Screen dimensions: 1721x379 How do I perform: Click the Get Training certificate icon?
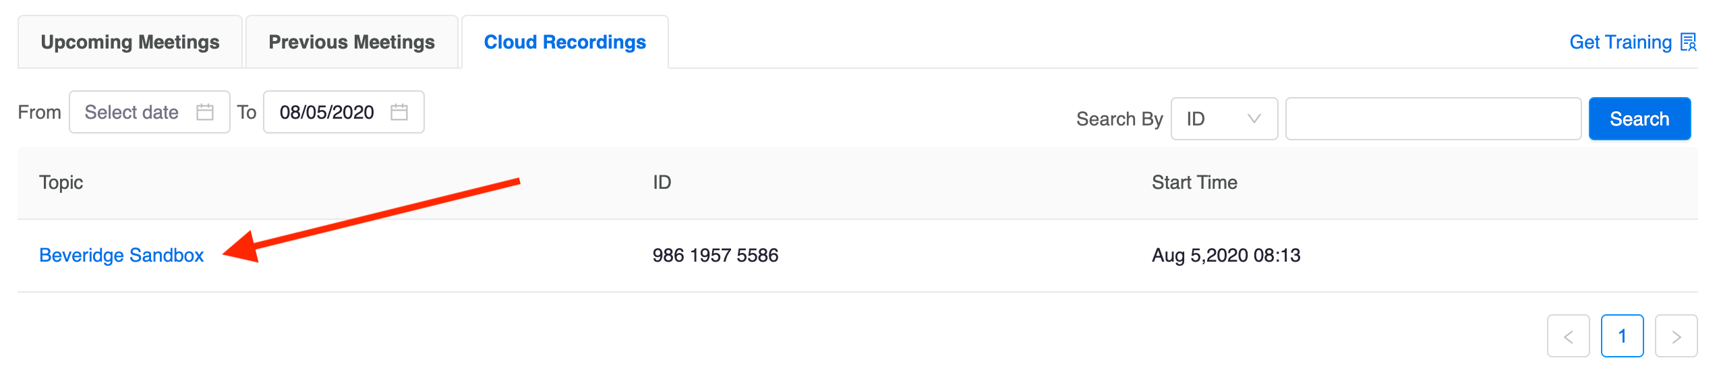click(1688, 42)
